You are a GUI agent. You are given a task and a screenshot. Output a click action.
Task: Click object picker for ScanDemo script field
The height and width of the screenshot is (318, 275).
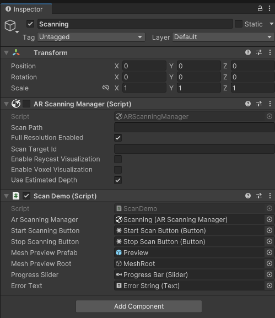click(269, 208)
